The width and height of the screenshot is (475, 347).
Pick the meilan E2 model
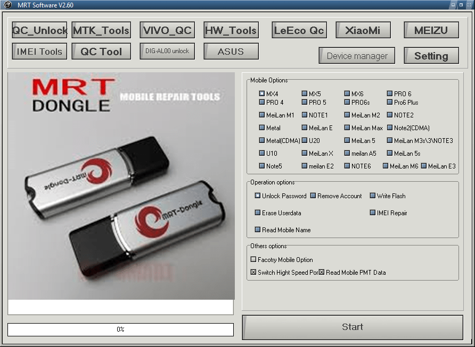305,166
